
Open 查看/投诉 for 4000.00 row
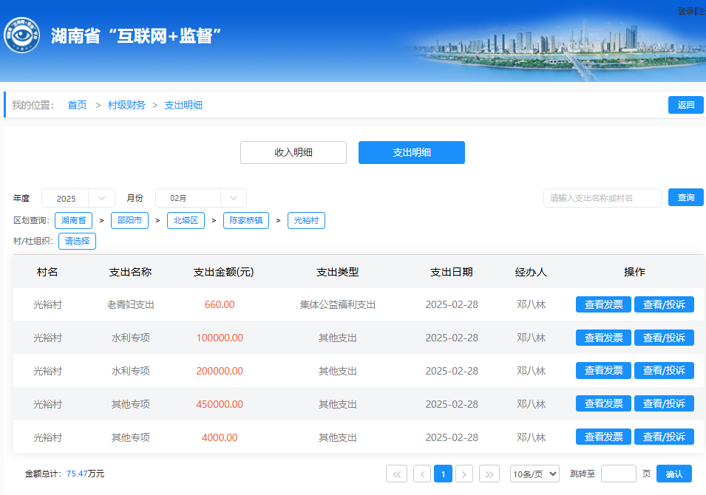664,437
